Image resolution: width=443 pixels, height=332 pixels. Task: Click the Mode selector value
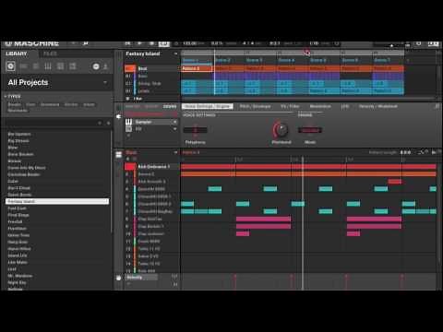click(310, 130)
